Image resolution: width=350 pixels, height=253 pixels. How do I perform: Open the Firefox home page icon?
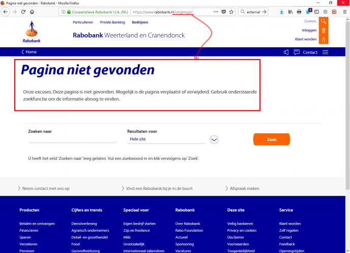point(32,12)
